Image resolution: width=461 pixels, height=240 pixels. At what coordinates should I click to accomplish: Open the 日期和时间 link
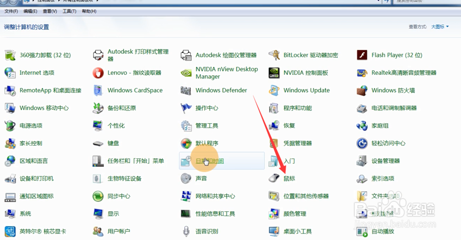click(210, 161)
